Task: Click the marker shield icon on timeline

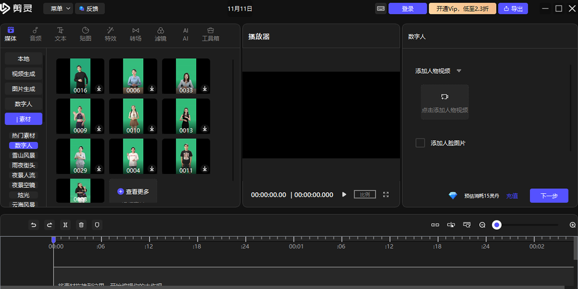Action: point(97,225)
